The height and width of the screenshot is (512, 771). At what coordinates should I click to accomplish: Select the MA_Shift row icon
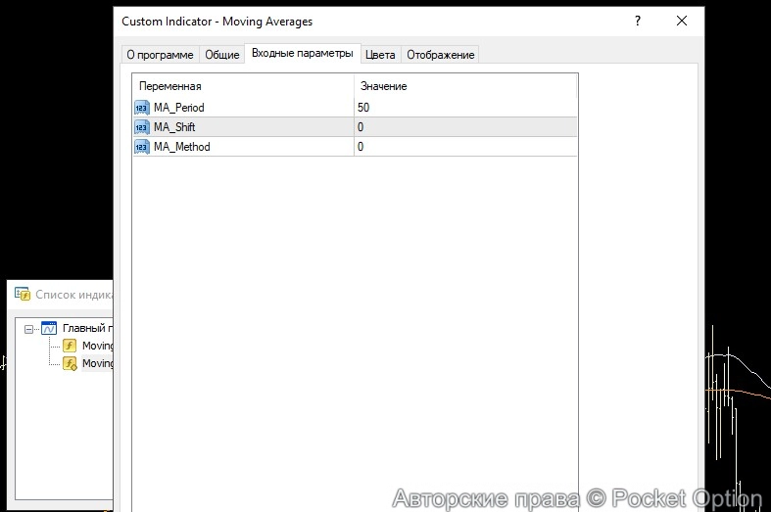(x=141, y=127)
